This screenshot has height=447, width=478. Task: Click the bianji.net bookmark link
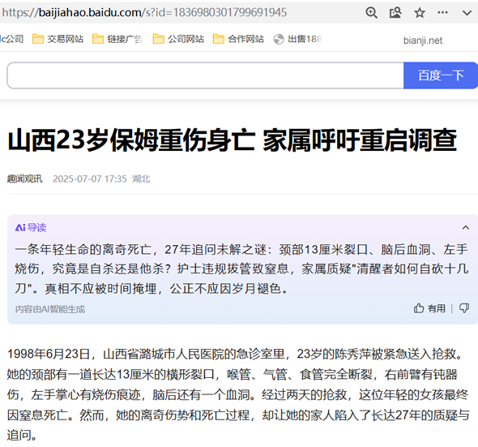tap(423, 41)
